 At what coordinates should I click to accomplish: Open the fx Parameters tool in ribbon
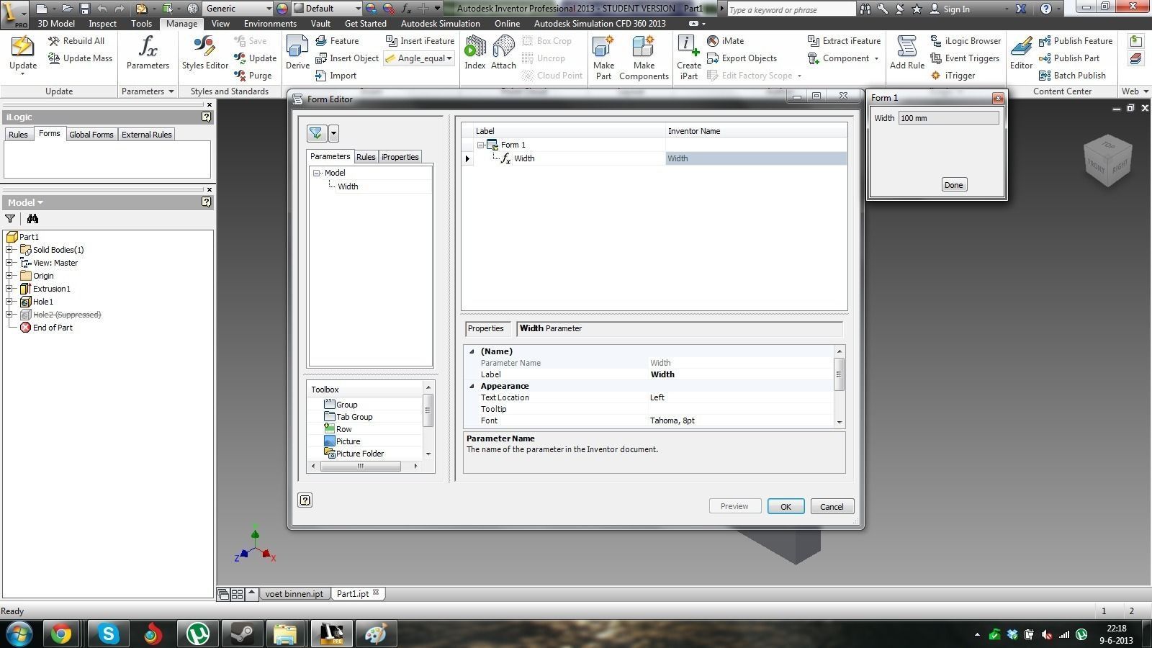pyautogui.click(x=148, y=53)
